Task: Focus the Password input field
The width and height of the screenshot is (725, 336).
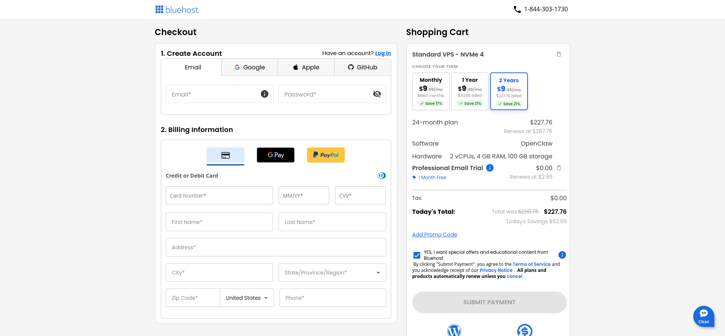Action: point(332,94)
